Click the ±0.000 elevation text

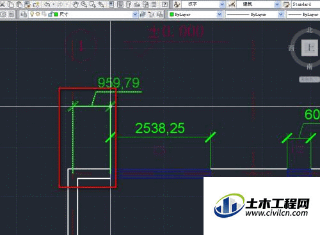coord(176,32)
